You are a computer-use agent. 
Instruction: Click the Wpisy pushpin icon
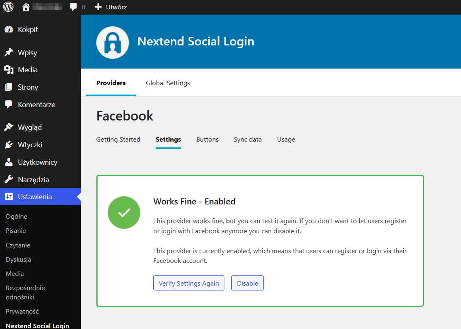coord(9,52)
